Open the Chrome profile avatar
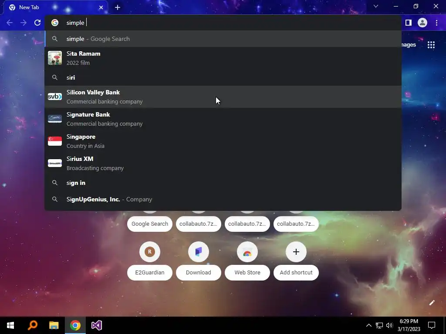This screenshot has width=446, height=334. [x=422, y=23]
